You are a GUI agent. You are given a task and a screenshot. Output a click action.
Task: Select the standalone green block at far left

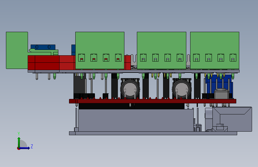pos(17,50)
